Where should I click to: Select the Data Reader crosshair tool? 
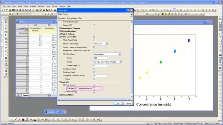point(6,28)
